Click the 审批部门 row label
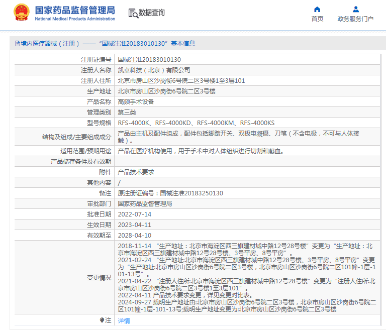 (99, 203)
